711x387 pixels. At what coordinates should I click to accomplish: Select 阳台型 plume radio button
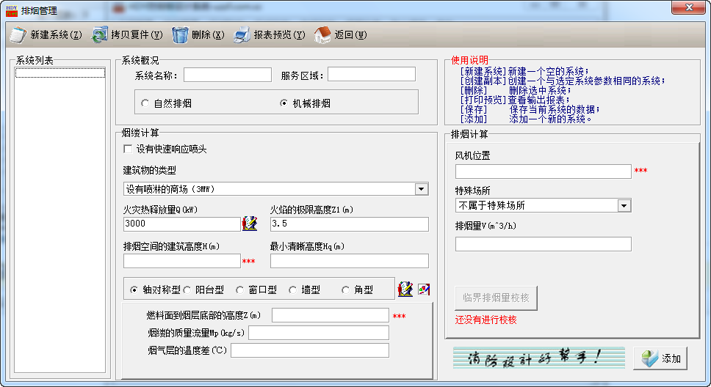point(187,290)
